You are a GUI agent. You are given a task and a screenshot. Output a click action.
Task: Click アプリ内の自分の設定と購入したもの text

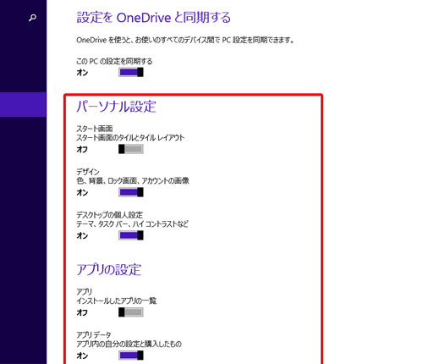[x=129, y=344]
